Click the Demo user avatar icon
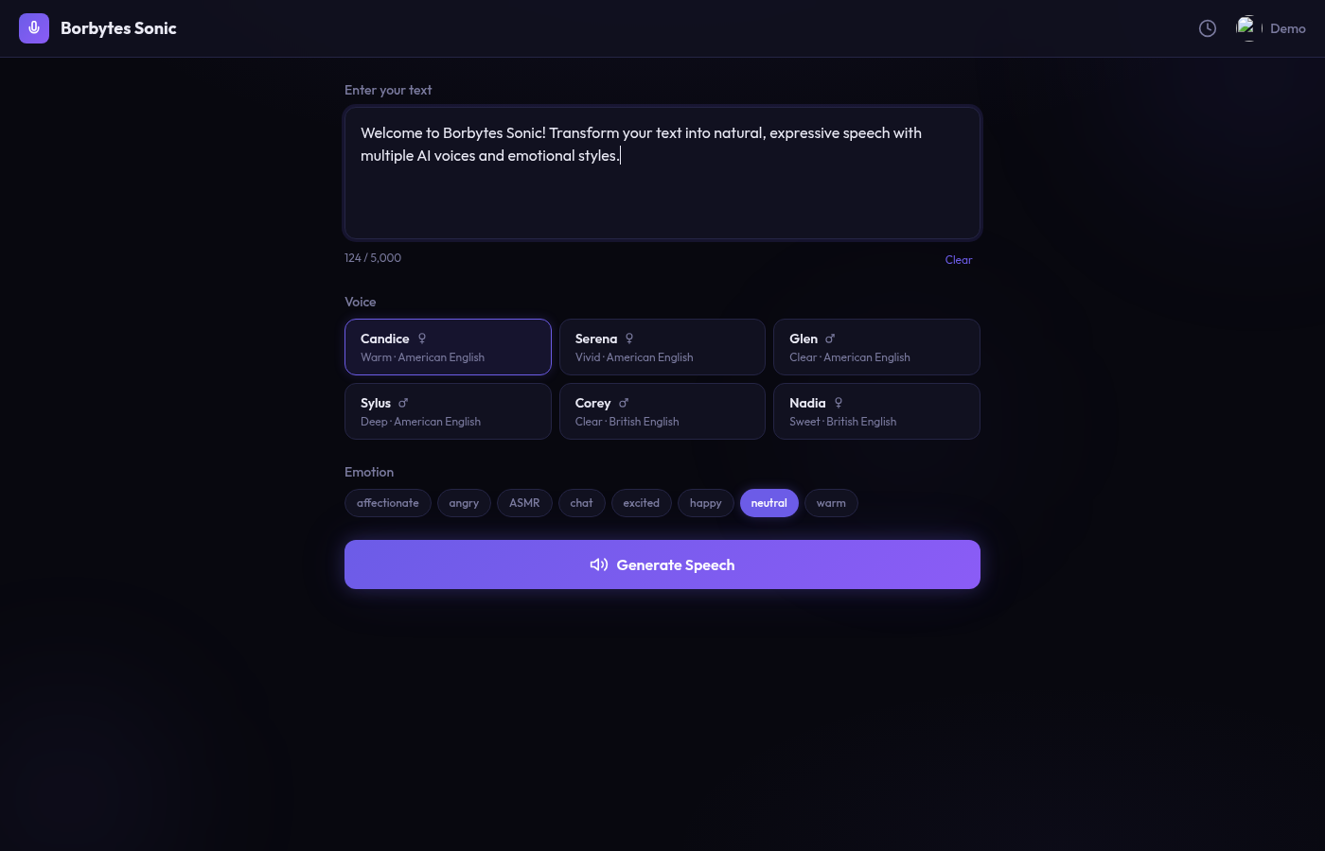 (x=1246, y=28)
